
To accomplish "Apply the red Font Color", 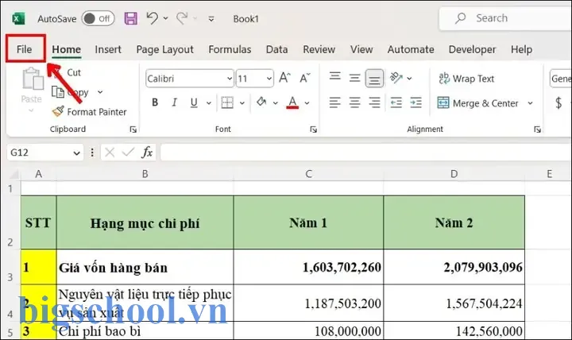I will (292, 103).
